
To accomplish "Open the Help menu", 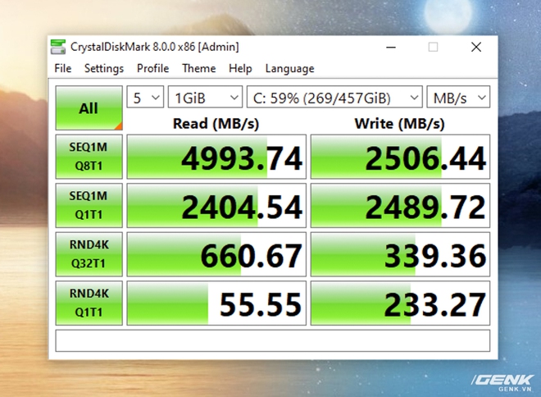I will (240, 68).
